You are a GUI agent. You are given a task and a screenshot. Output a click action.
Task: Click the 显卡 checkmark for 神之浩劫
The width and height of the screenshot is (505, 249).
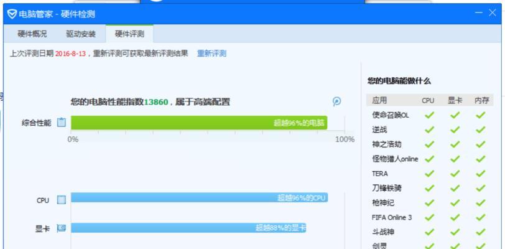(455, 144)
